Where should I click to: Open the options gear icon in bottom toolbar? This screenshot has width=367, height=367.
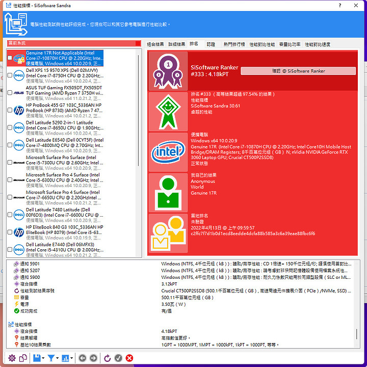[12, 358]
